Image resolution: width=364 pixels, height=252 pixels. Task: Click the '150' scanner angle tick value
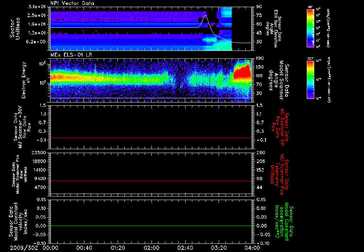tap(260, 67)
